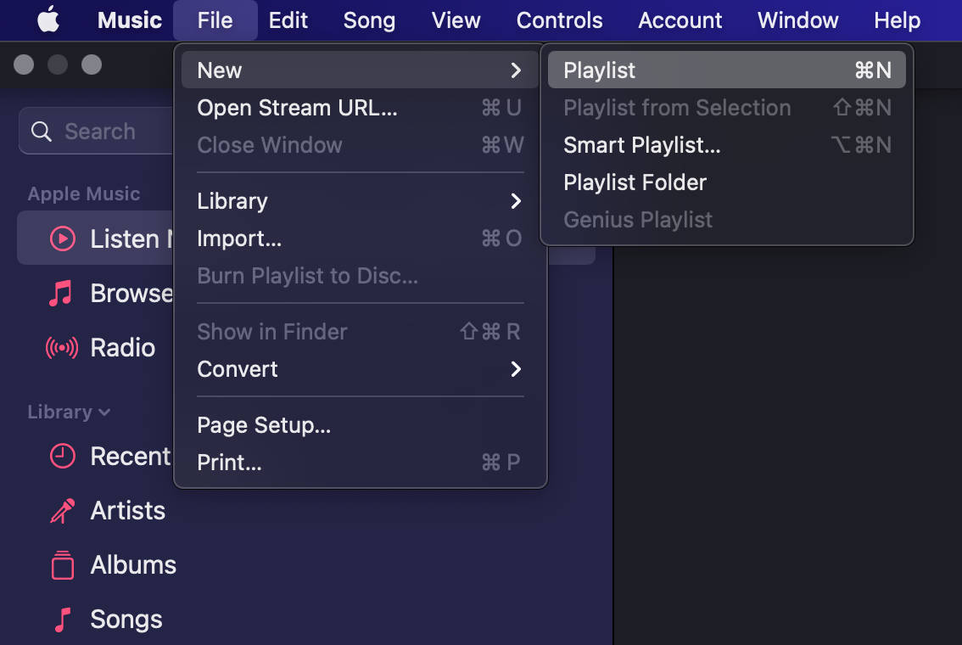Image resolution: width=962 pixels, height=645 pixels.
Task: Click the Songs note icon
Action: pyautogui.click(x=63, y=620)
